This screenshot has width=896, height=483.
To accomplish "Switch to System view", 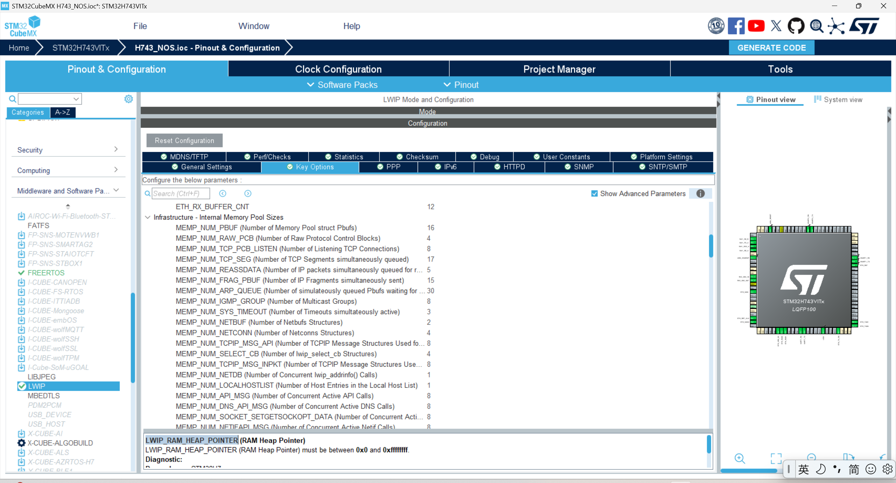I will [x=838, y=99].
